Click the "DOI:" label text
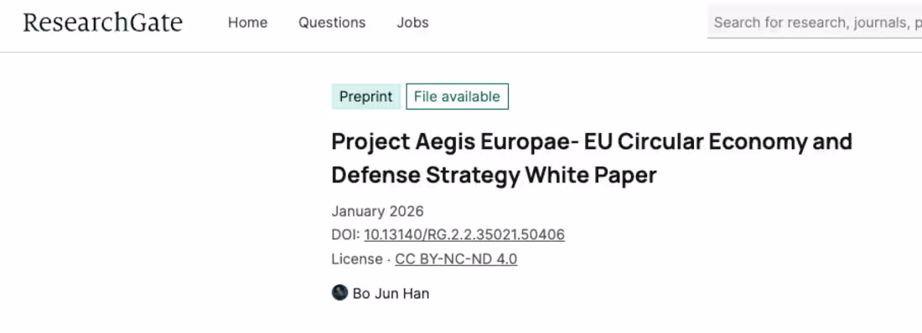 tap(345, 235)
